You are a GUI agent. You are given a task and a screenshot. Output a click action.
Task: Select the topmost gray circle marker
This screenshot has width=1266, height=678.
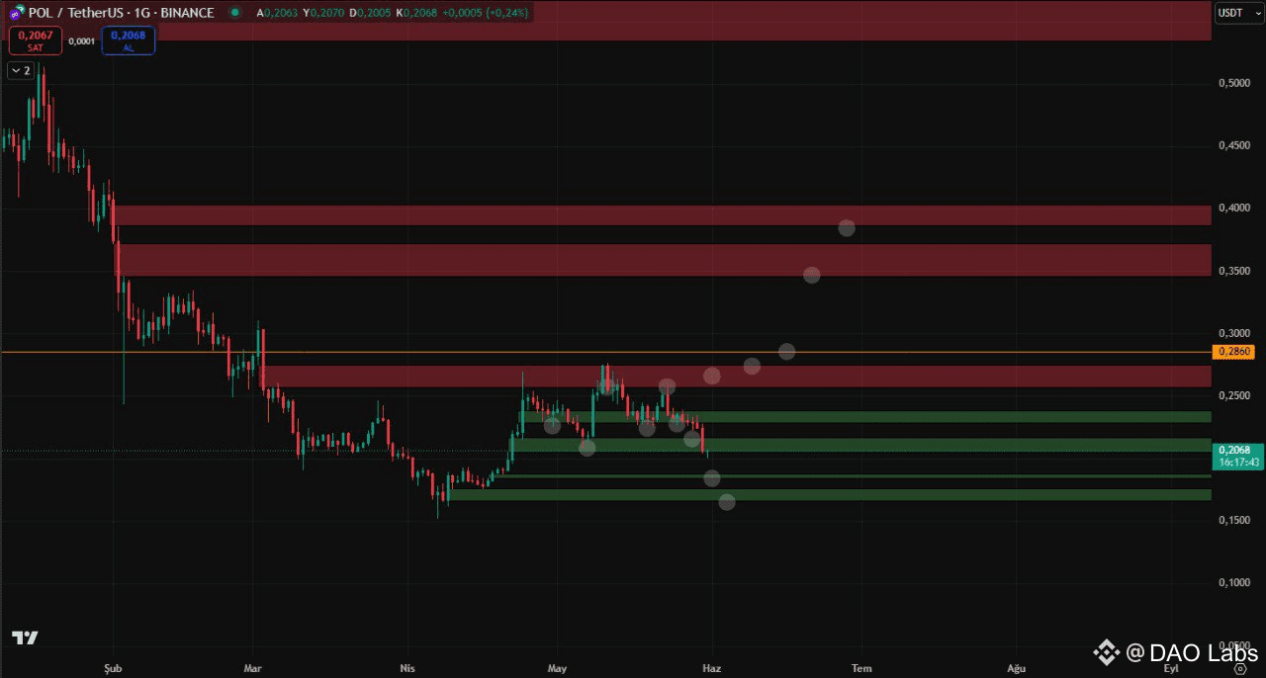pyautogui.click(x=847, y=228)
